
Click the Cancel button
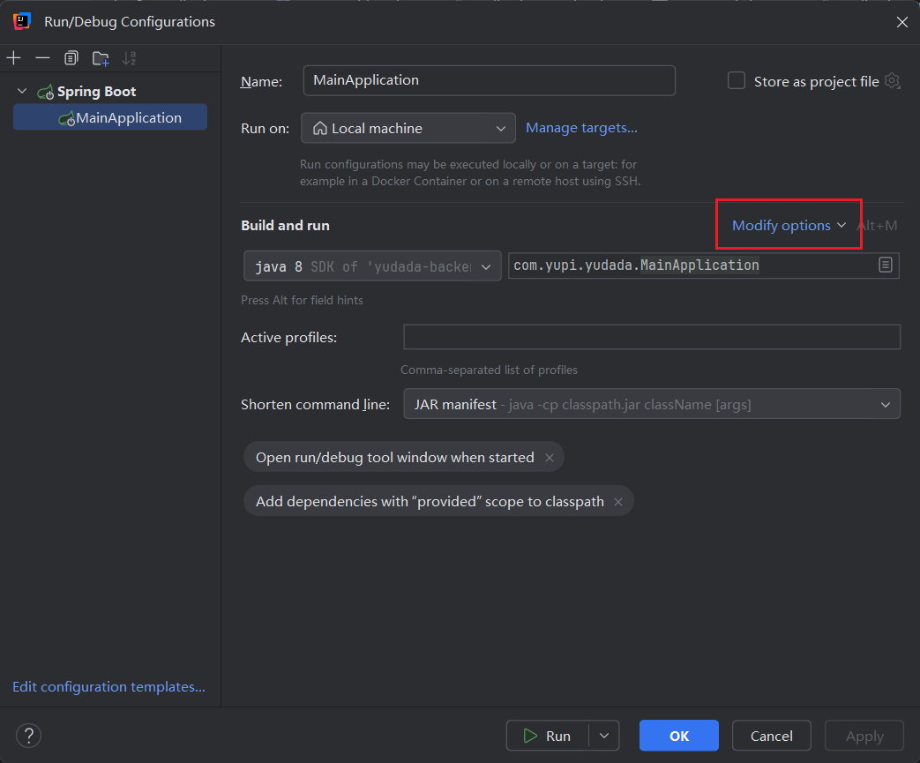click(772, 736)
